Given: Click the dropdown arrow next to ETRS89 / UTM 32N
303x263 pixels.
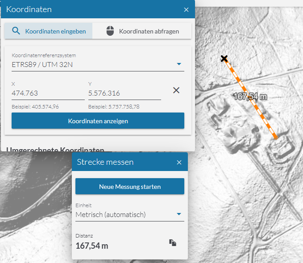Looking at the screenshot, I should click(179, 64).
